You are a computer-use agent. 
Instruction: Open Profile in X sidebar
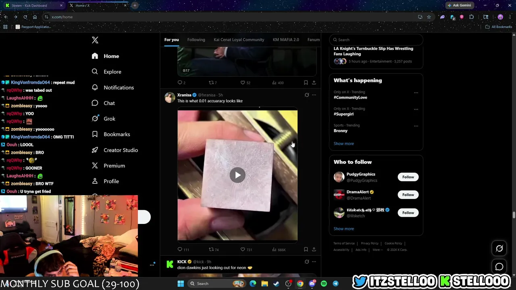pyautogui.click(x=105, y=181)
